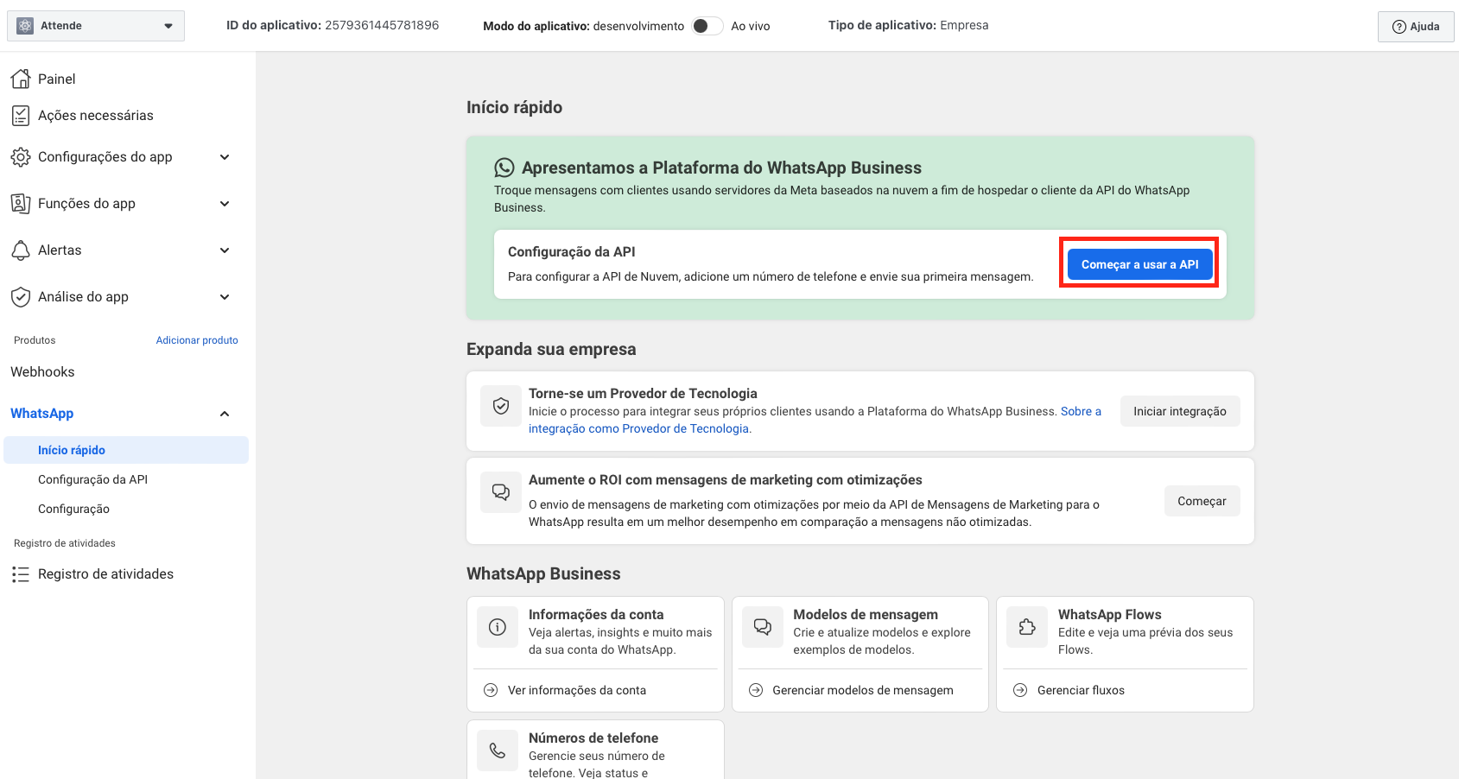Click the Tipo de aplicativo: Empresa text

pos(908,25)
